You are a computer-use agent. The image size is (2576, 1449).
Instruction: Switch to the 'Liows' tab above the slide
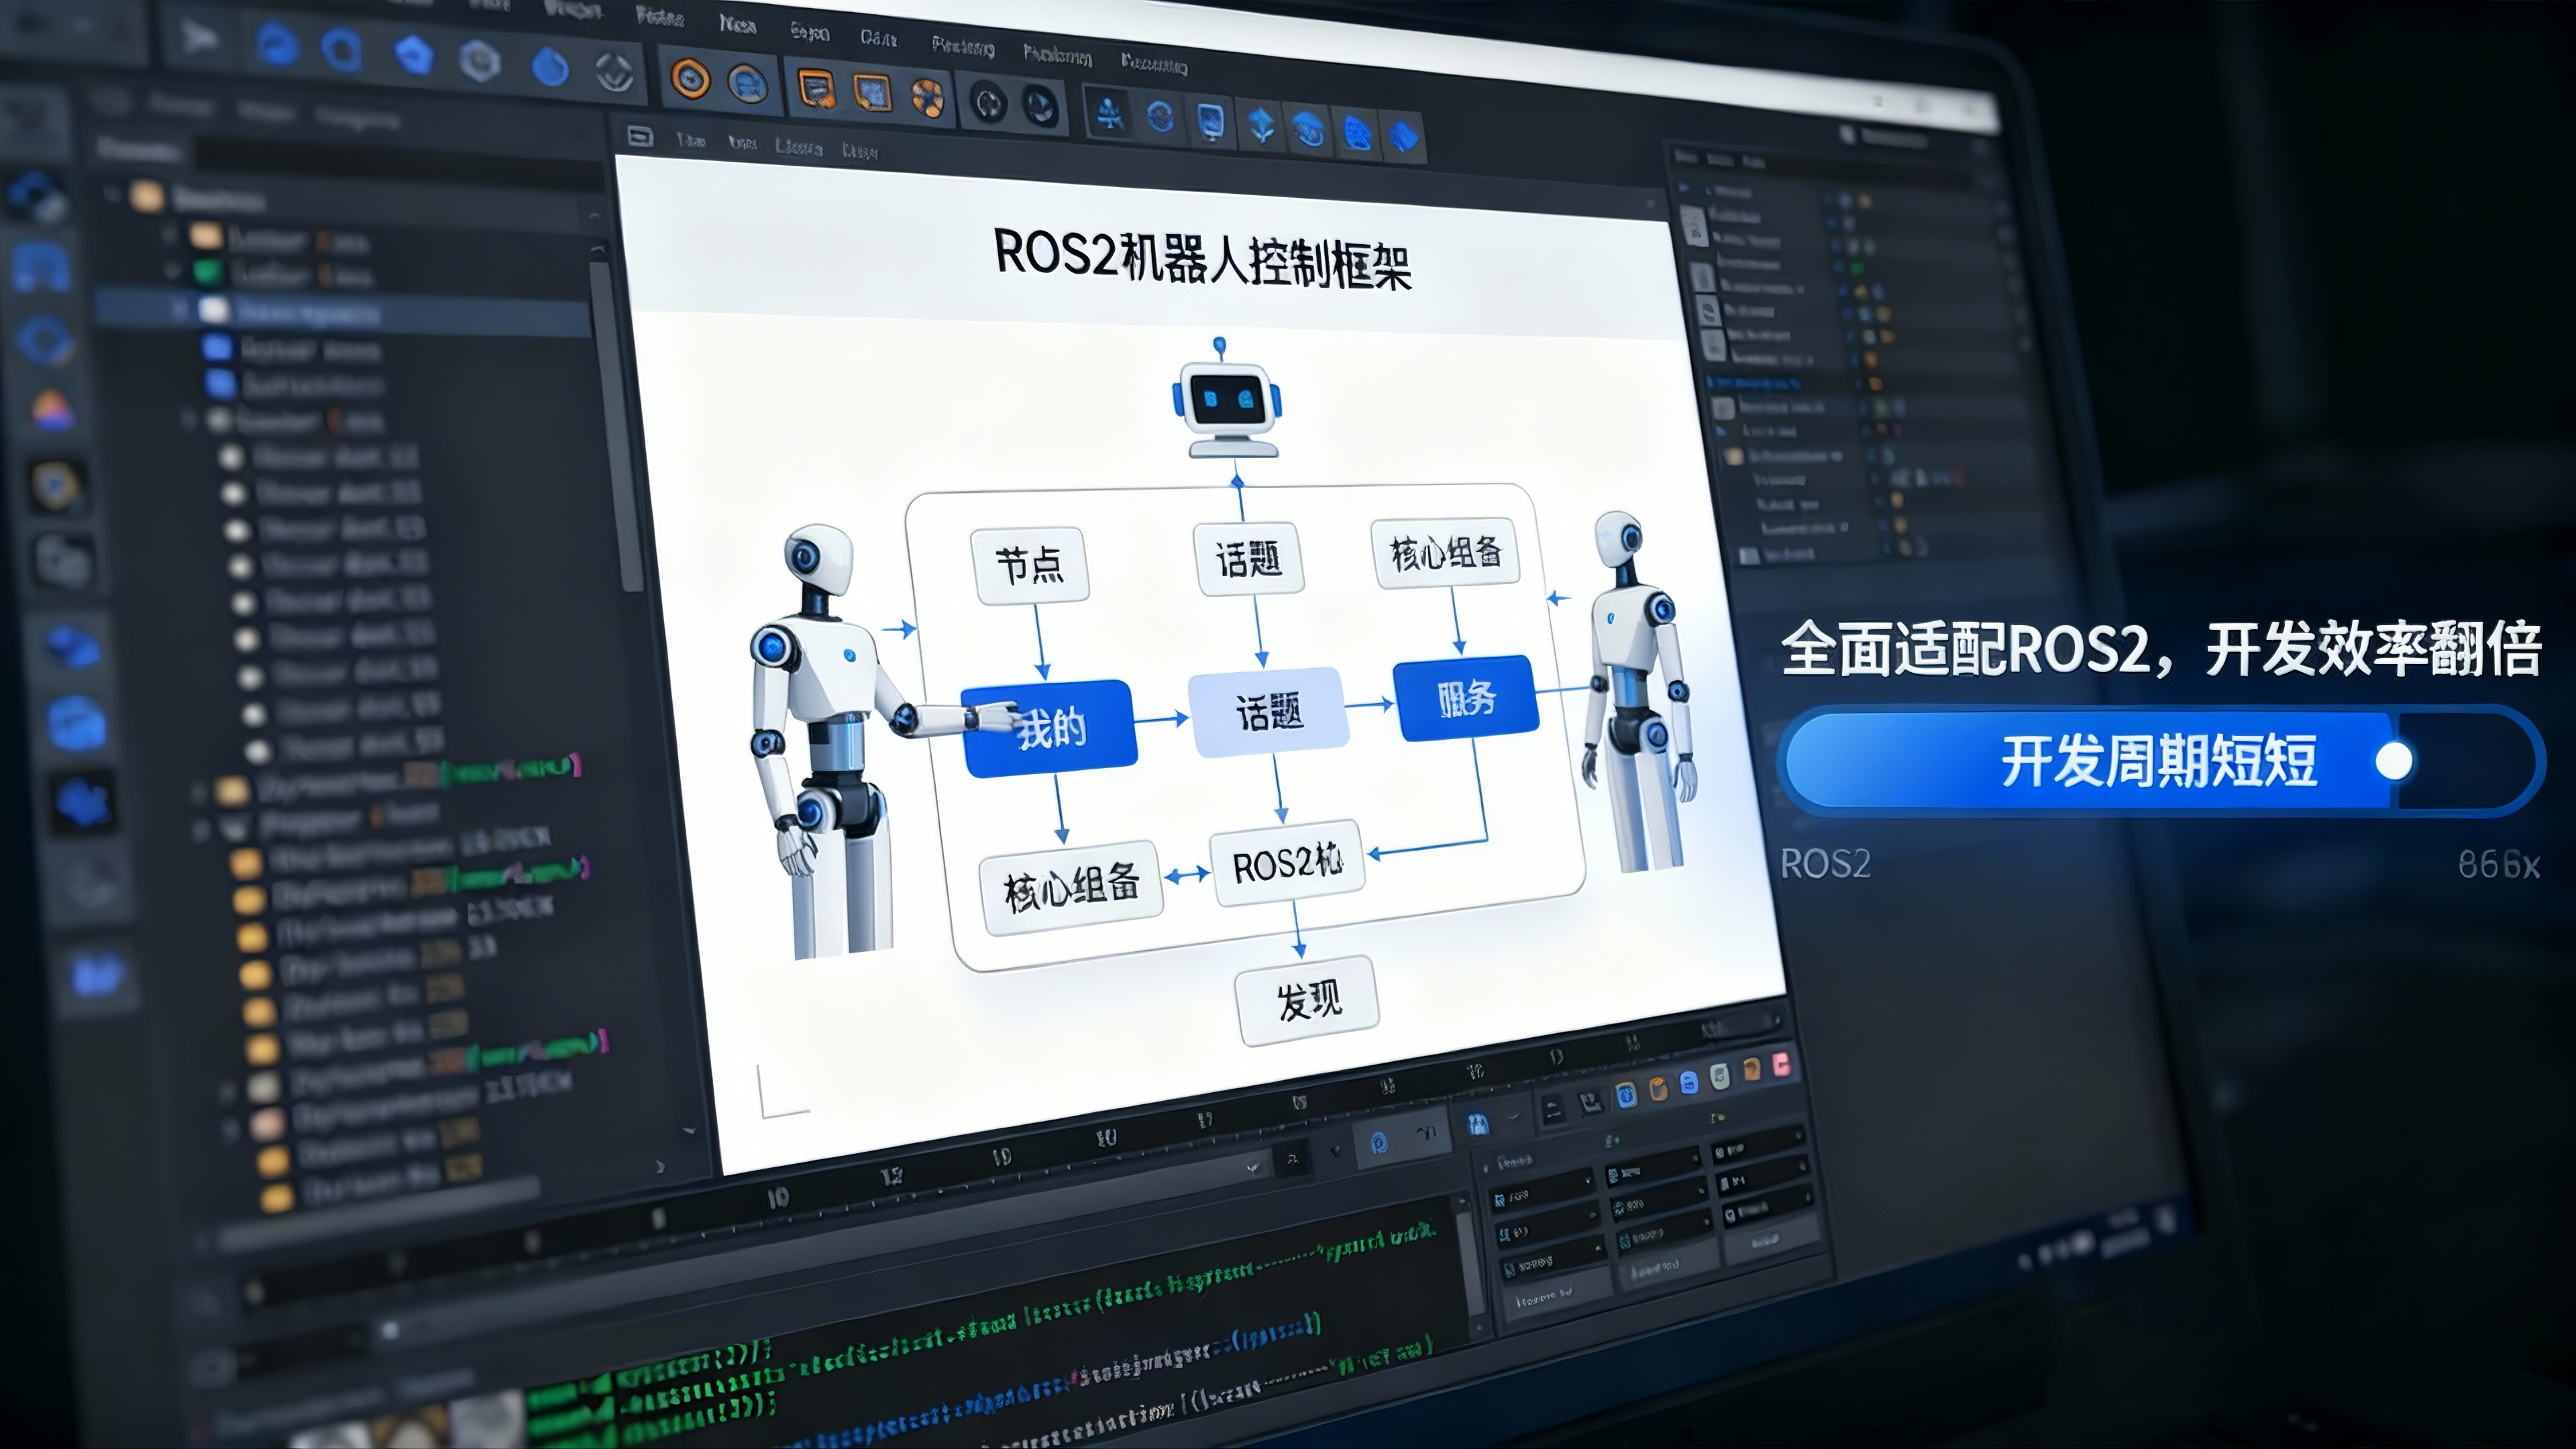[x=798, y=147]
